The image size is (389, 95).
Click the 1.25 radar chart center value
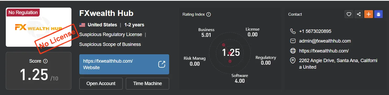(x=231, y=52)
